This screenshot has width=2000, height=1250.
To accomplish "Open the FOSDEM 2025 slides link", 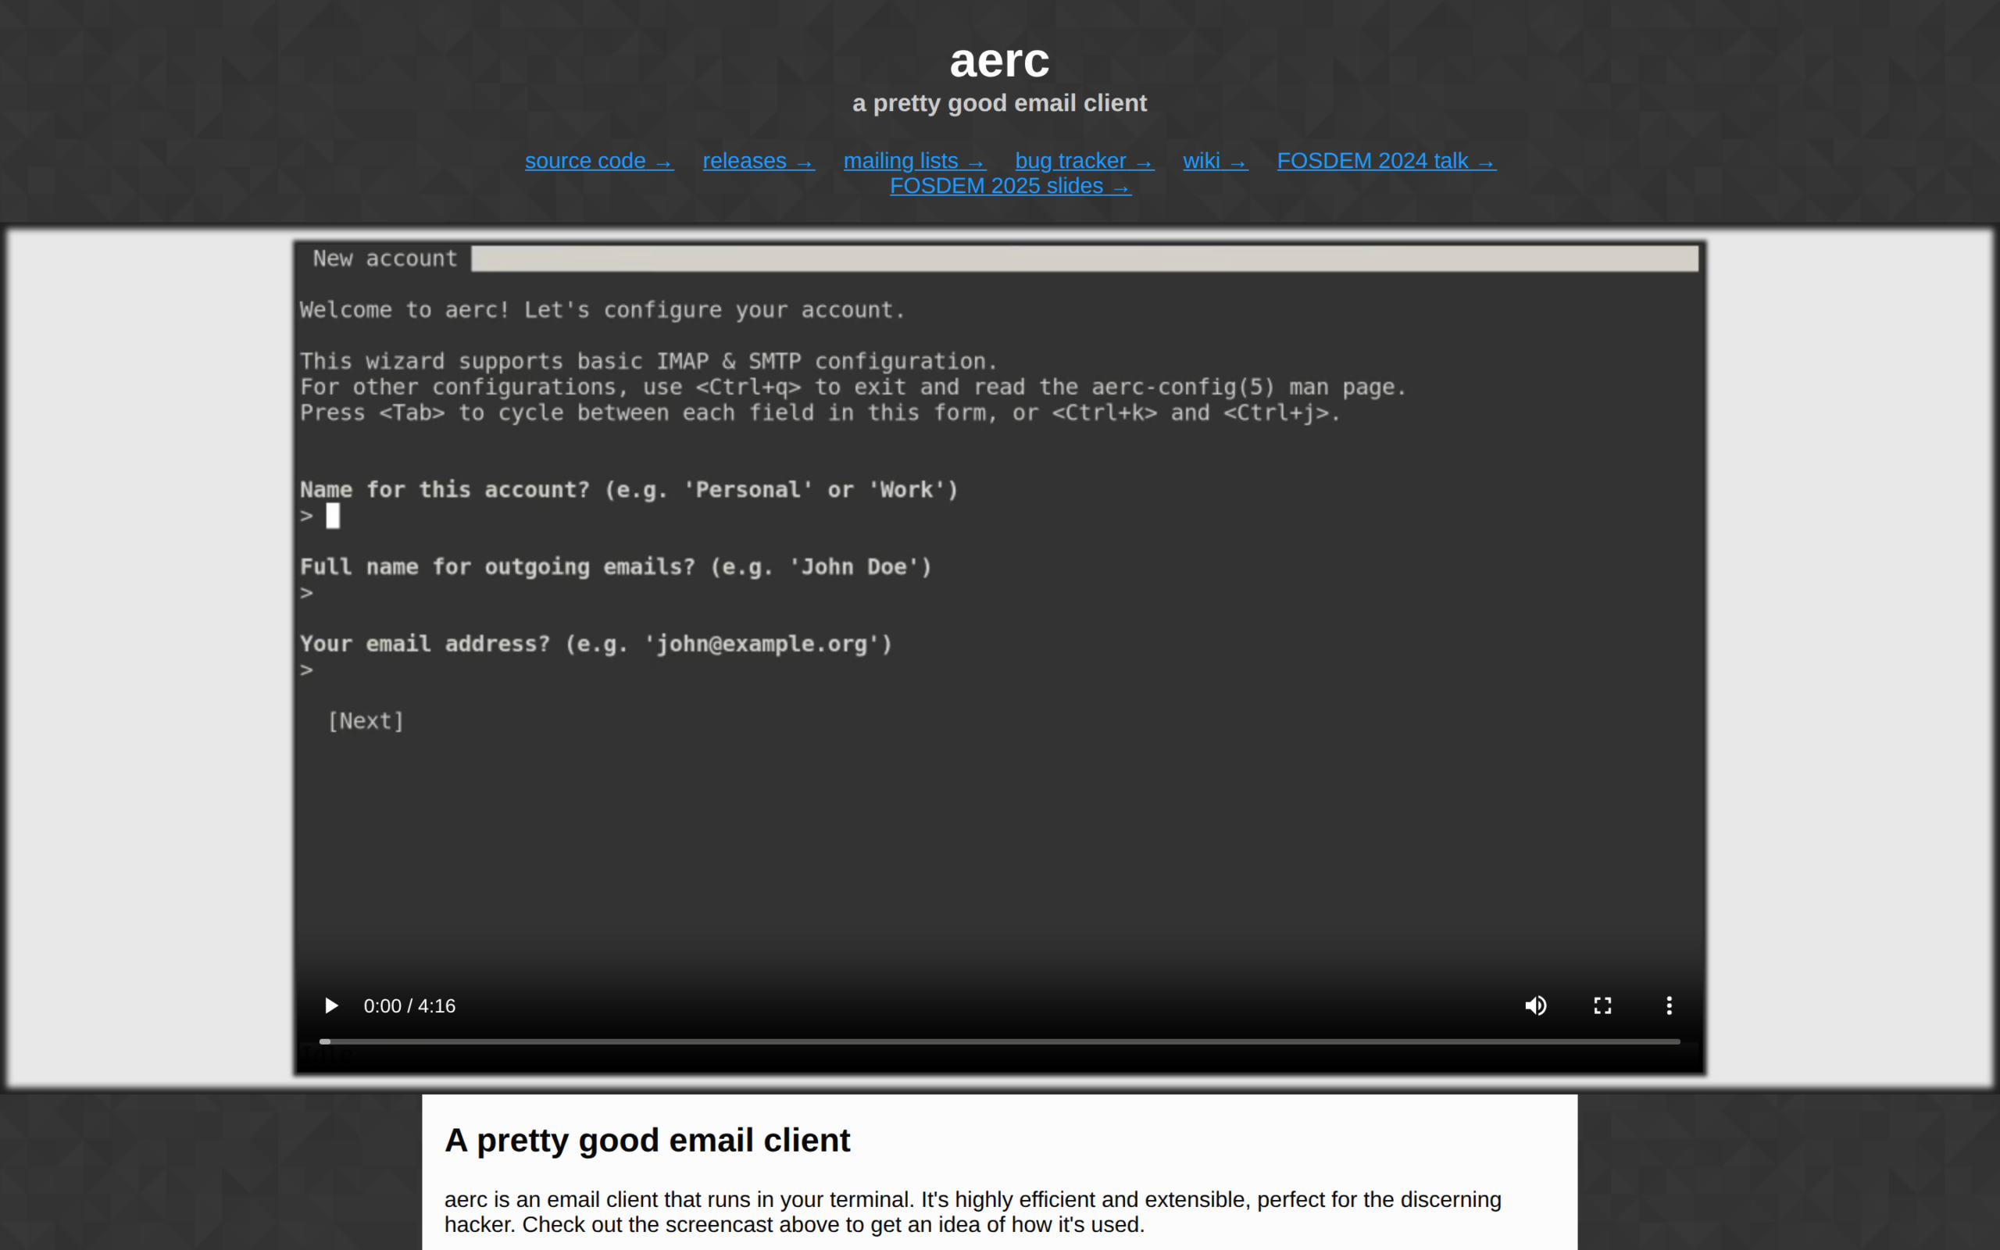I will [x=1010, y=186].
